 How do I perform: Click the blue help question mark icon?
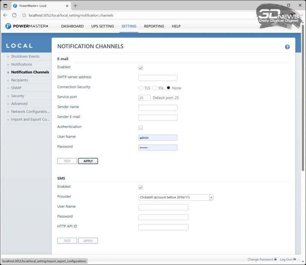coord(287,47)
